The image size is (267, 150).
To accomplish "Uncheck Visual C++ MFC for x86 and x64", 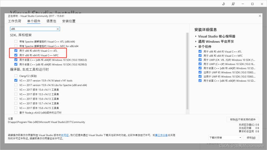I will (16, 55).
